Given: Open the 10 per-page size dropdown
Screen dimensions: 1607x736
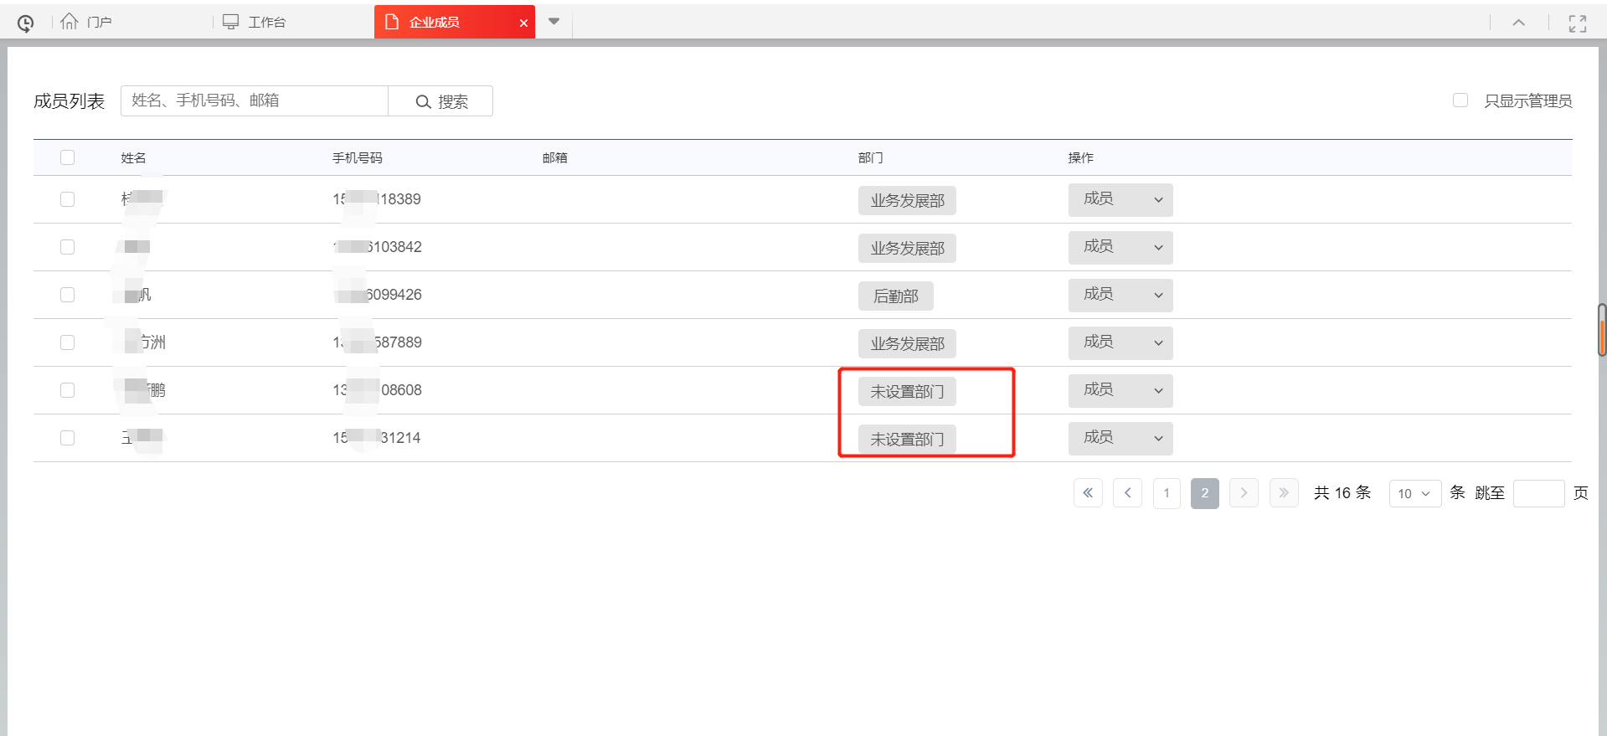Looking at the screenshot, I should point(1414,493).
